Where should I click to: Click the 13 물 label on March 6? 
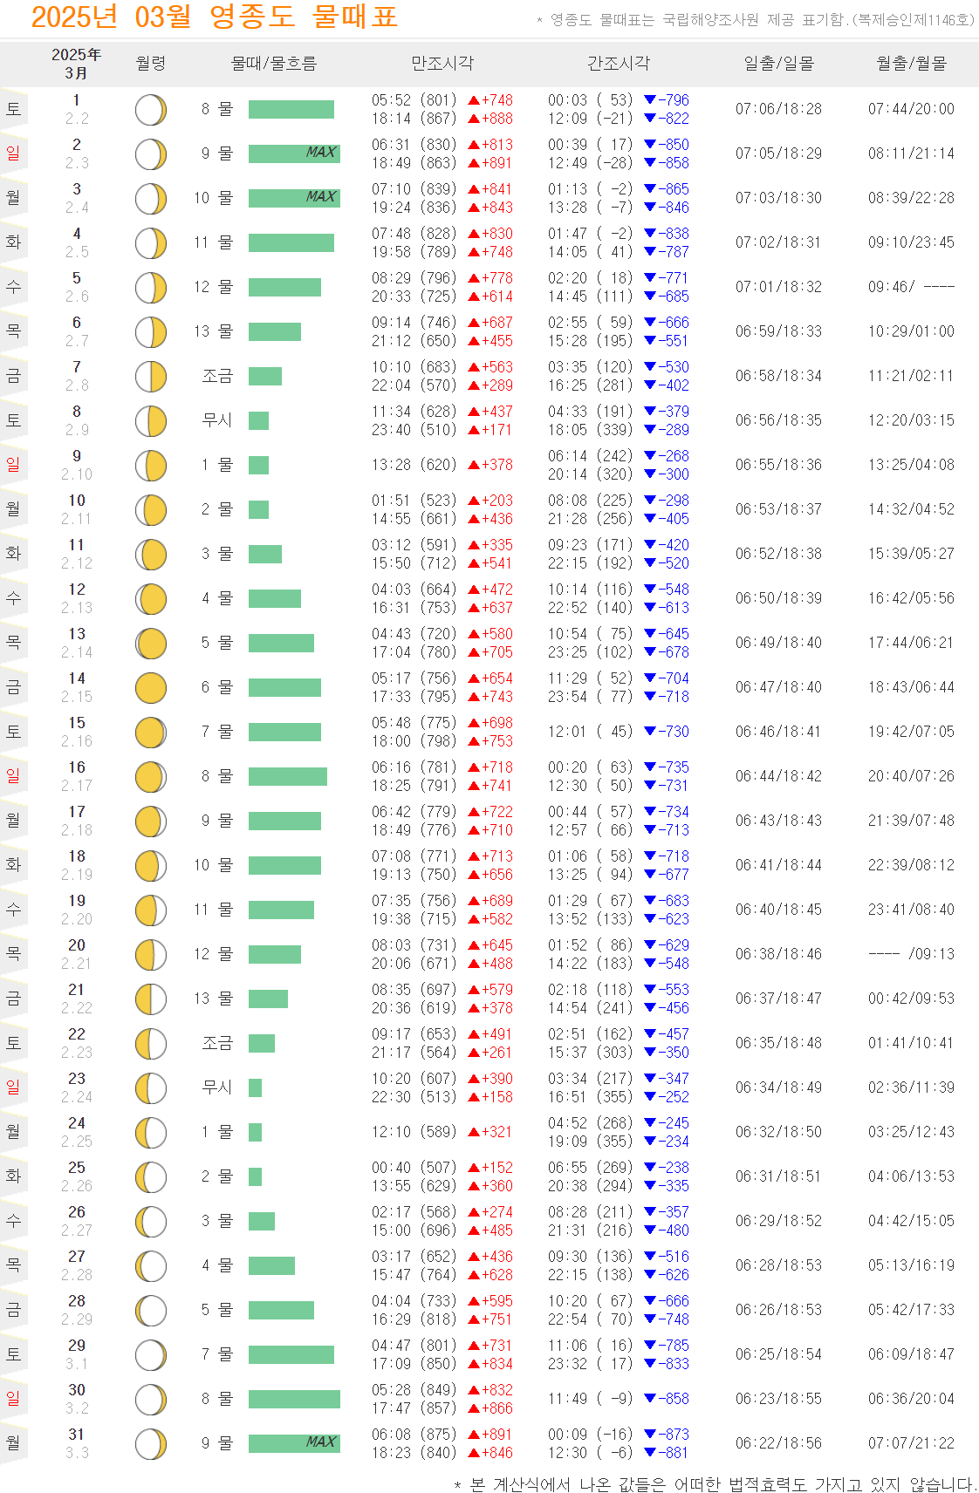pos(214,332)
